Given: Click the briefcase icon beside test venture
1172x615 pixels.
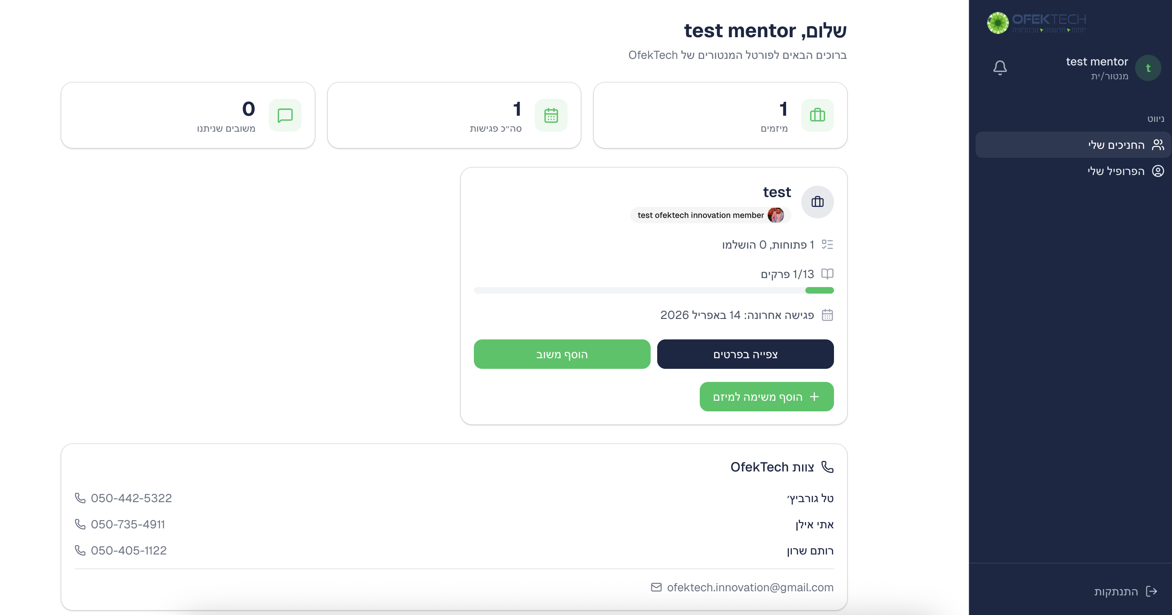Looking at the screenshot, I should click(x=817, y=202).
